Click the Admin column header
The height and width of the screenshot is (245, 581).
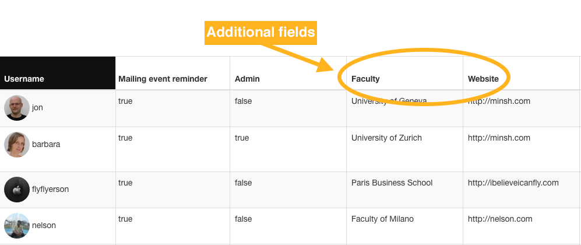(247, 79)
